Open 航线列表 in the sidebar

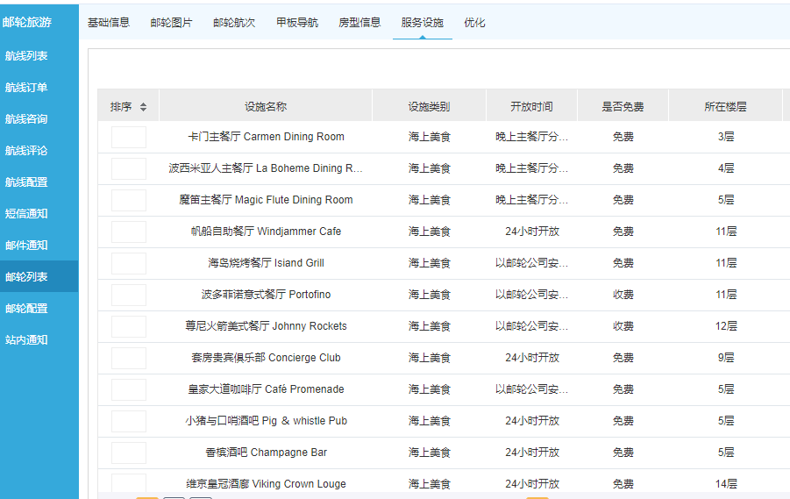coord(27,56)
